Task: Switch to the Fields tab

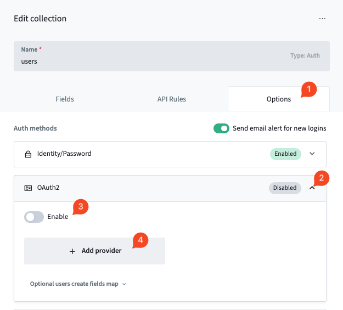Action: 65,99
